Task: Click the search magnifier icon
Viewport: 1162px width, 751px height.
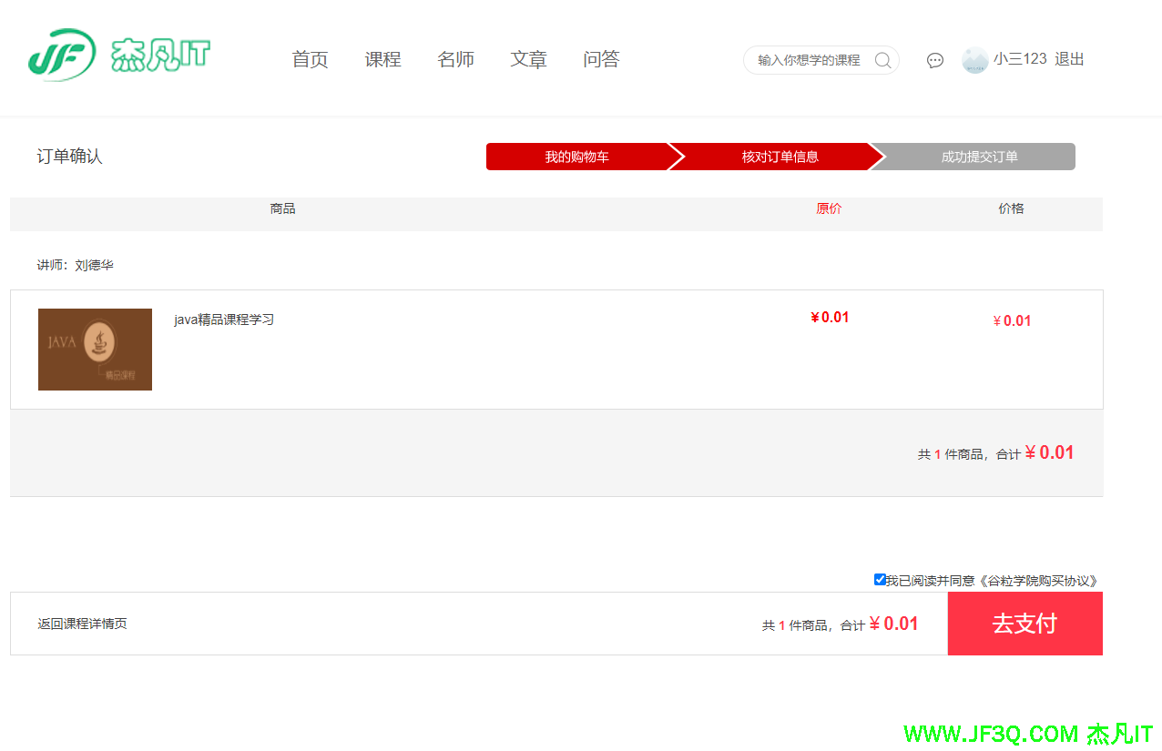Action: (882, 60)
